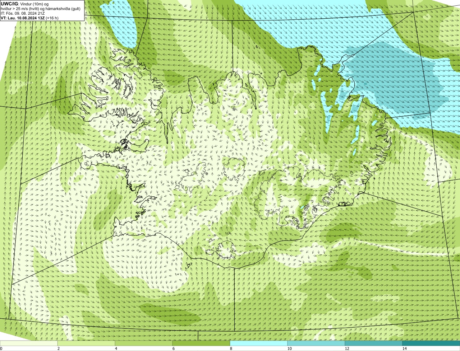
Task: Click the 4–6 m/s green legend swatch
Action: tap(144, 343)
